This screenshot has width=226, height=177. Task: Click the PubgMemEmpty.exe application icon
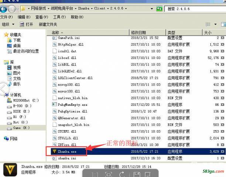click(54, 104)
